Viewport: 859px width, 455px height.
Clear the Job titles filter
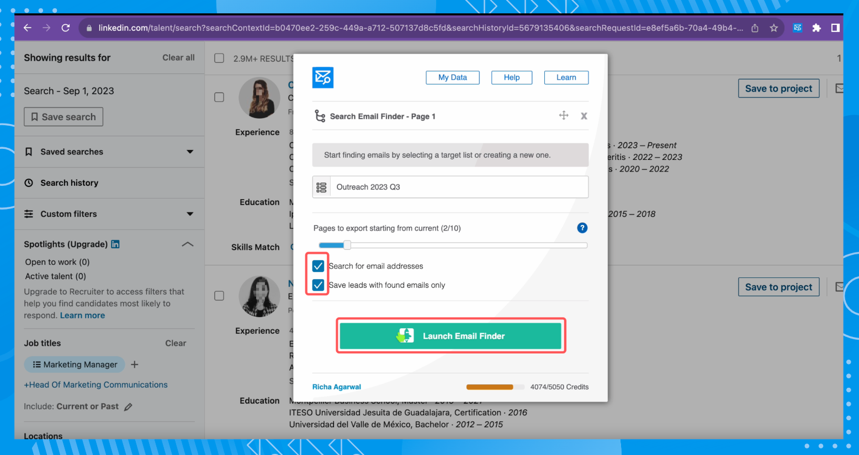[x=176, y=343]
